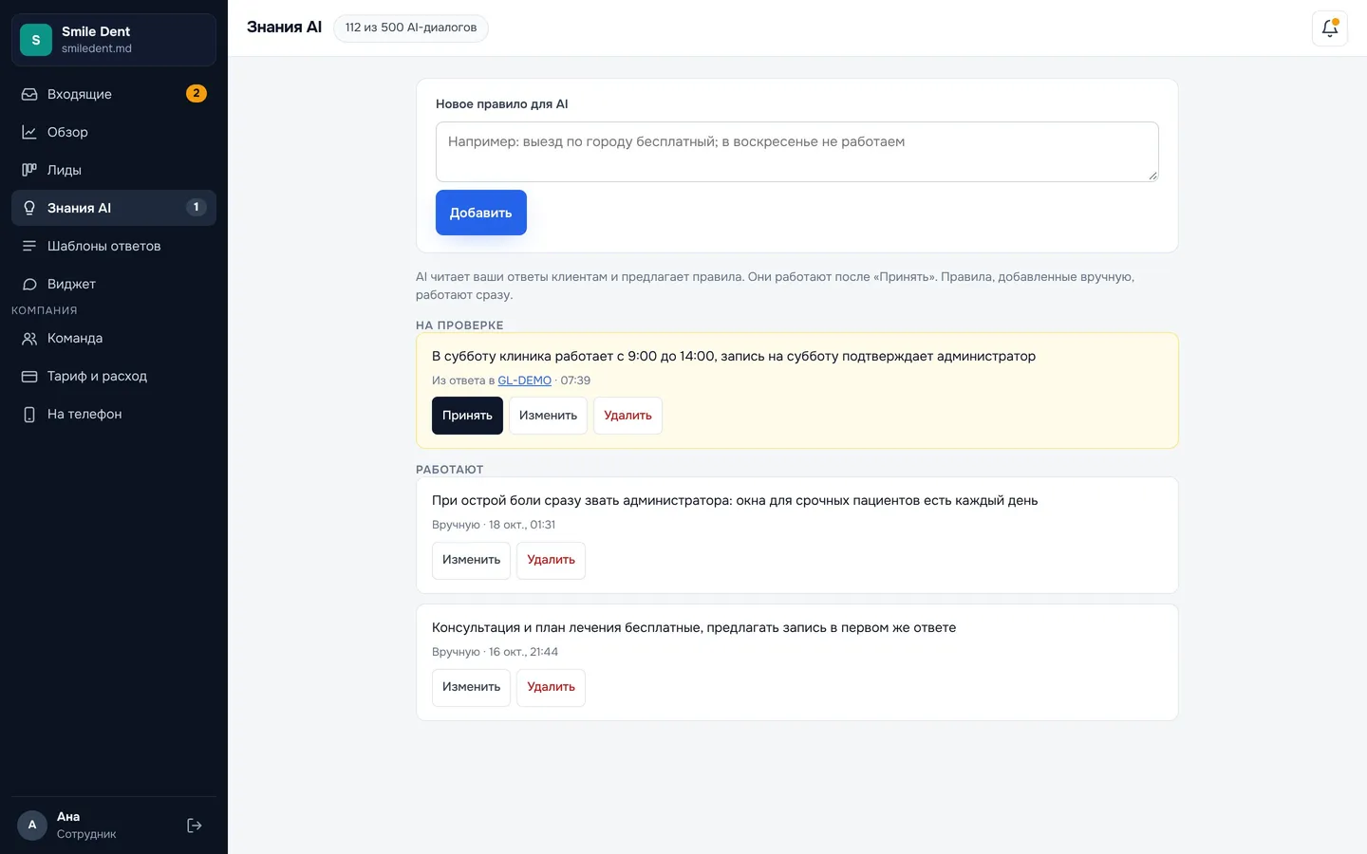Edit the acute pain rule
This screenshot has height=854, width=1367.
pos(471,560)
